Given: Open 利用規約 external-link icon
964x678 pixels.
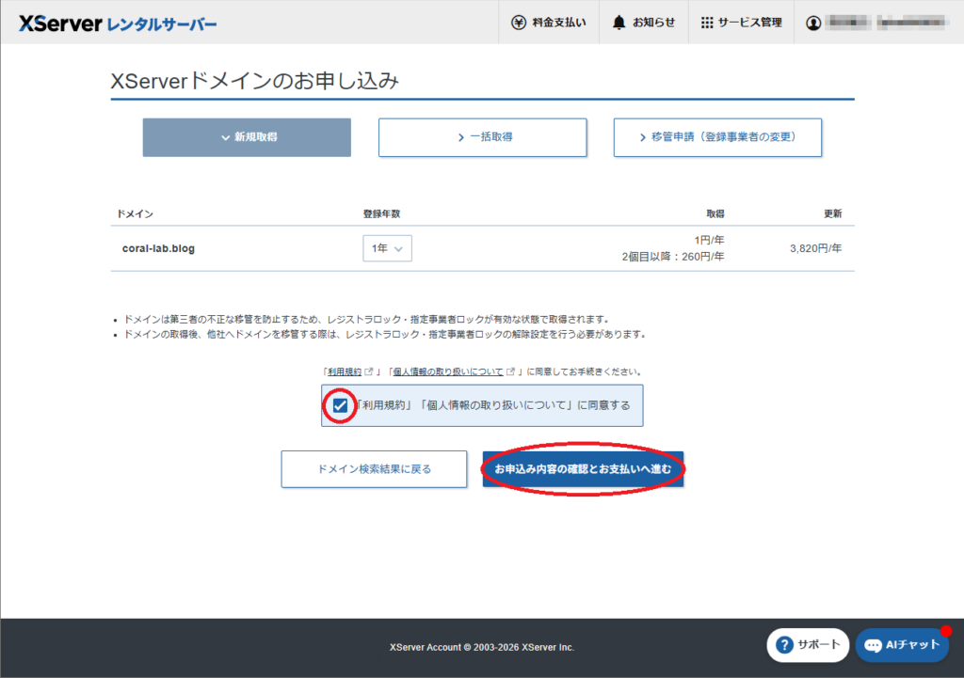Looking at the screenshot, I should point(369,370).
